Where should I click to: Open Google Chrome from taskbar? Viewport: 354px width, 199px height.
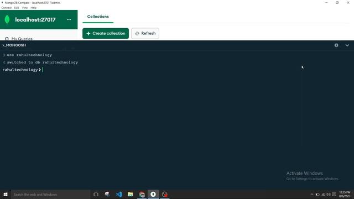tap(142, 194)
